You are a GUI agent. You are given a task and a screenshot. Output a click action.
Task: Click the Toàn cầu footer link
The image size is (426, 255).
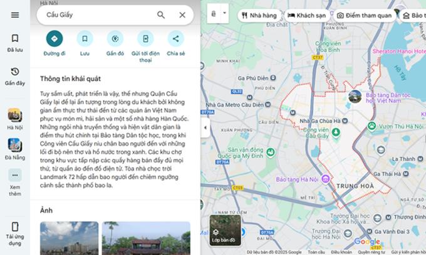(316, 252)
